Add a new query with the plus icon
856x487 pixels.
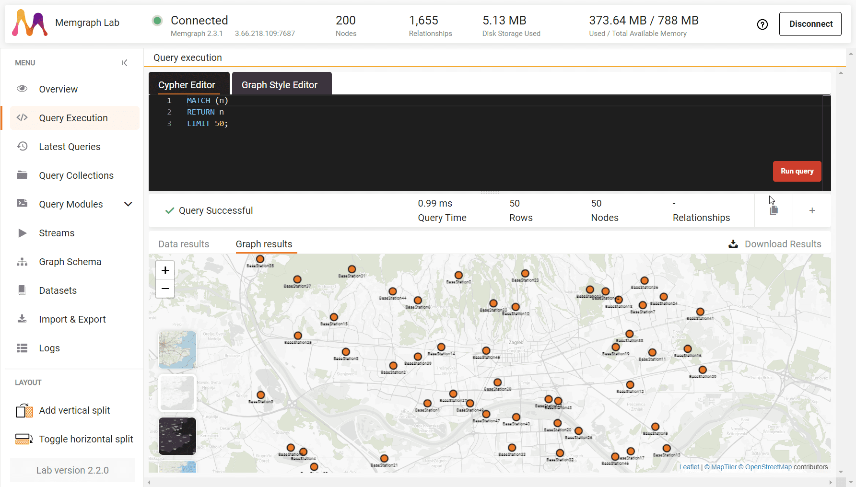tap(812, 210)
